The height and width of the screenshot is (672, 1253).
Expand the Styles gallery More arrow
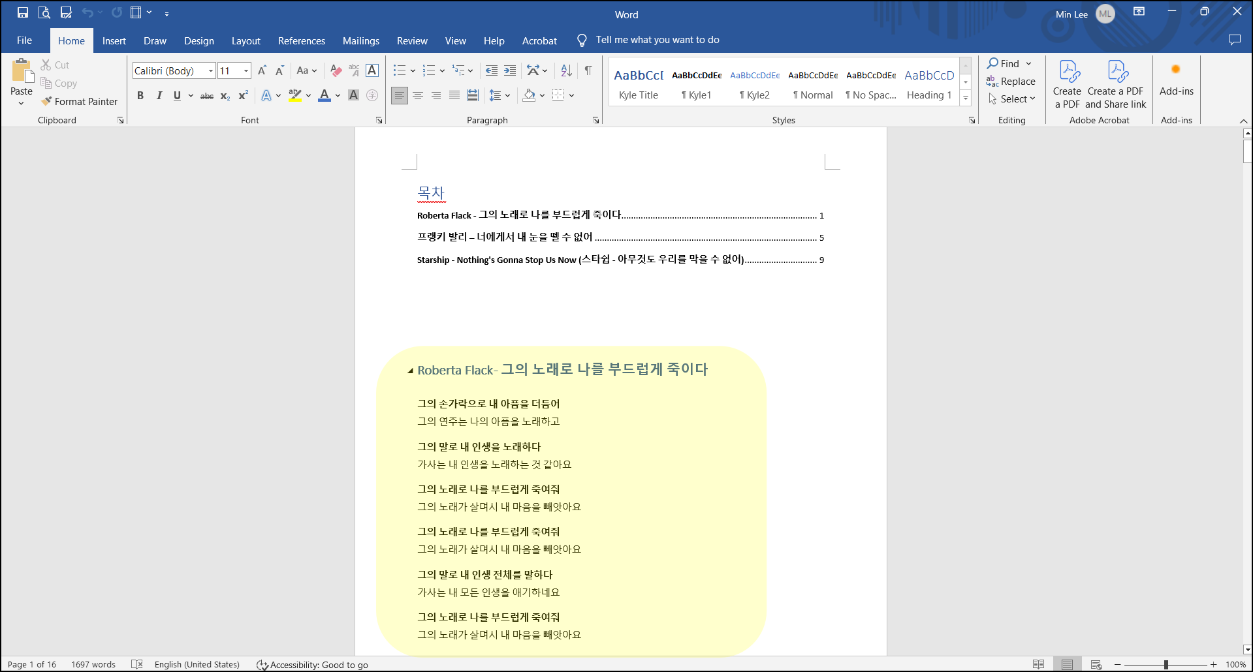(x=966, y=98)
